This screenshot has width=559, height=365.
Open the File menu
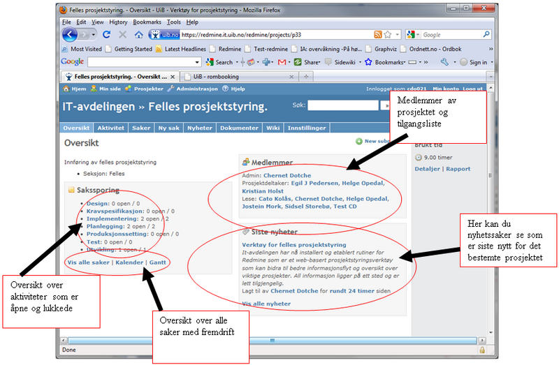[x=66, y=22]
